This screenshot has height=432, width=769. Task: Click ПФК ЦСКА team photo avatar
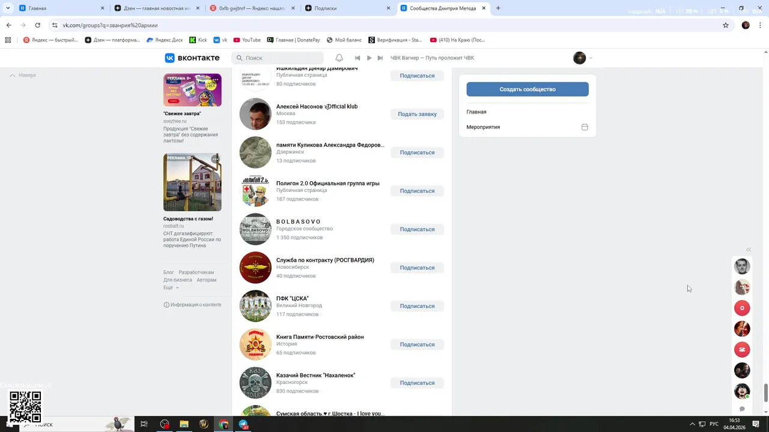pos(255,306)
